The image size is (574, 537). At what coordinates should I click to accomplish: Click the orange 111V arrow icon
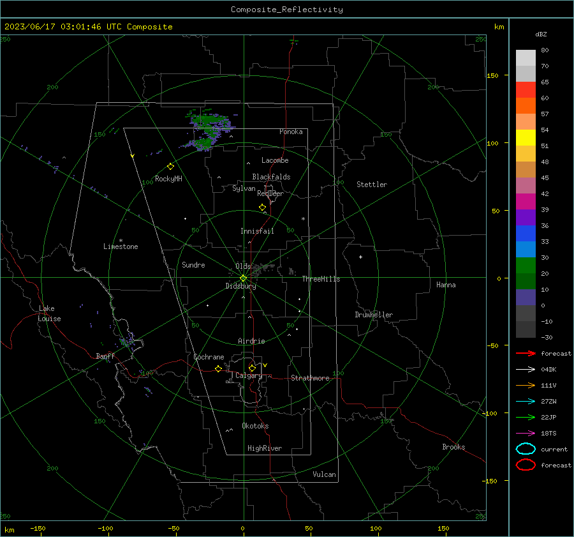click(526, 385)
